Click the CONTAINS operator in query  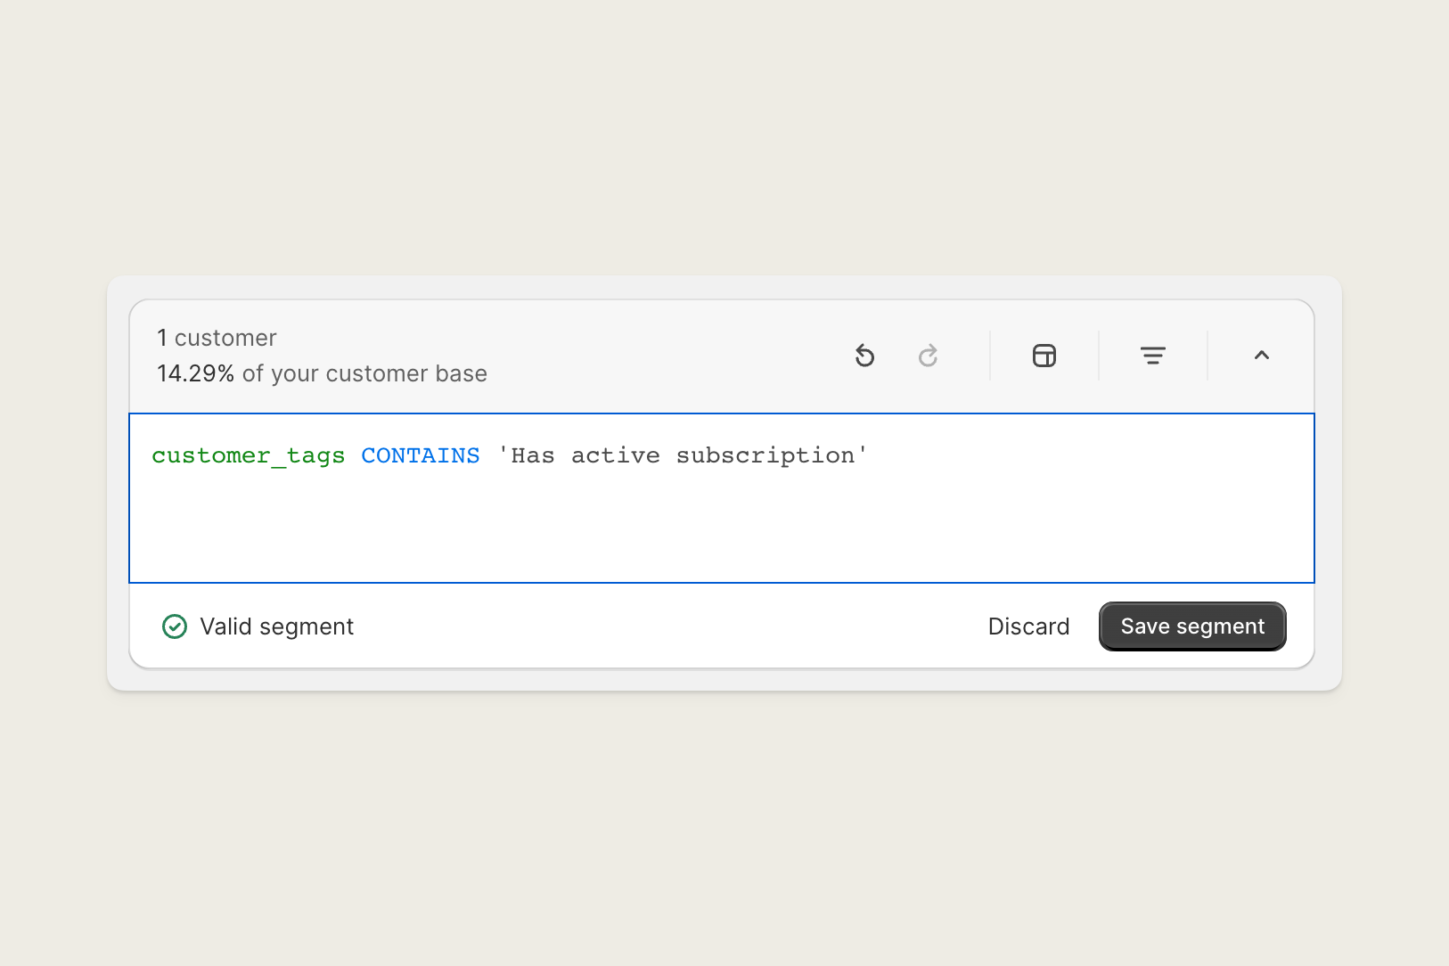421,455
